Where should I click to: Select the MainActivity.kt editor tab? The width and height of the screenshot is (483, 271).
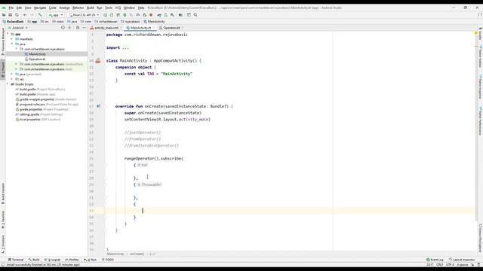(x=140, y=28)
